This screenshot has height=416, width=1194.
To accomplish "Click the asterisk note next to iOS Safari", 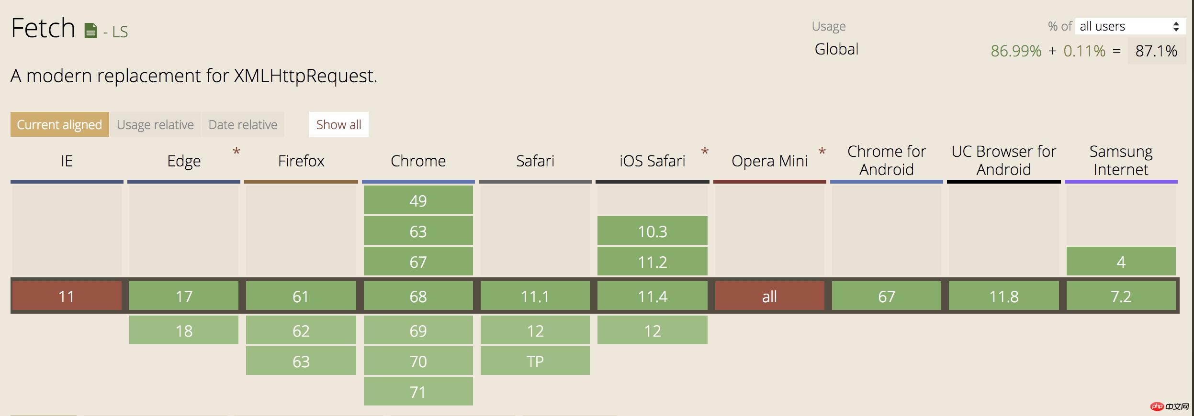I will [x=705, y=152].
